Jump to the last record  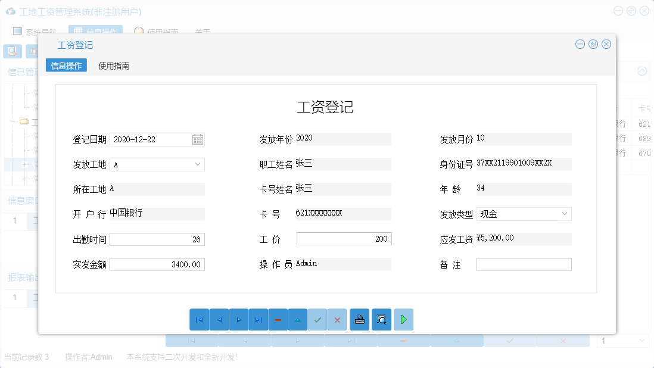click(x=259, y=320)
